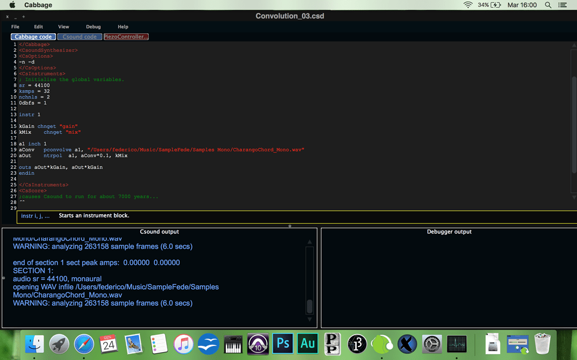Open the View menu
Screen dimensions: 577x360
[63, 27]
